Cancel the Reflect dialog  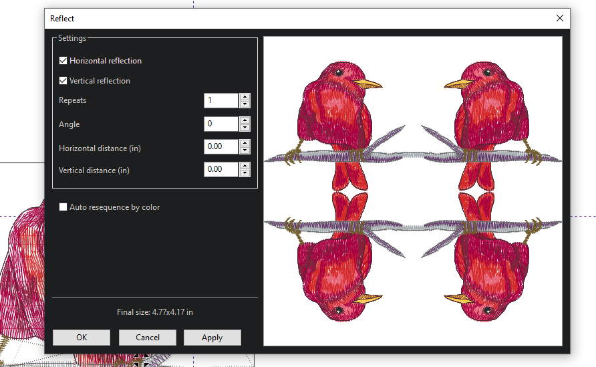[x=148, y=338]
